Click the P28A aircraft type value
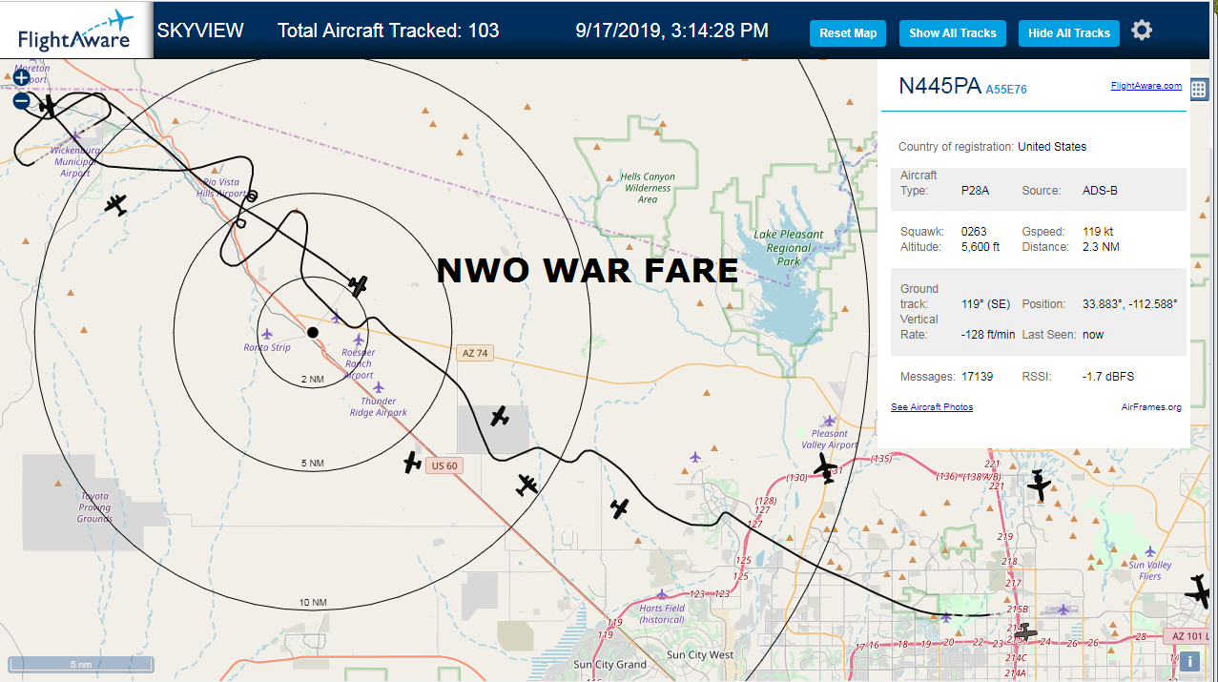The image size is (1218, 682). [975, 191]
